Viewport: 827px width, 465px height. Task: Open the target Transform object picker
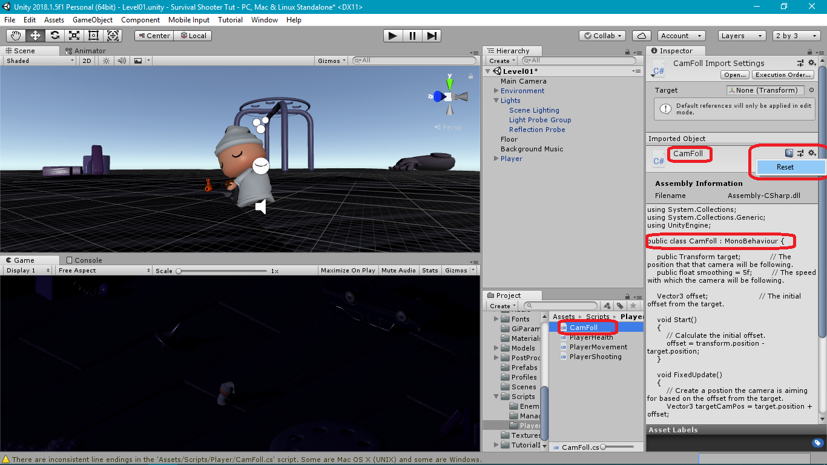click(811, 90)
